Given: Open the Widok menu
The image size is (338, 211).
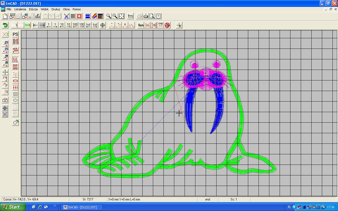Looking at the screenshot, I should [x=45, y=9].
